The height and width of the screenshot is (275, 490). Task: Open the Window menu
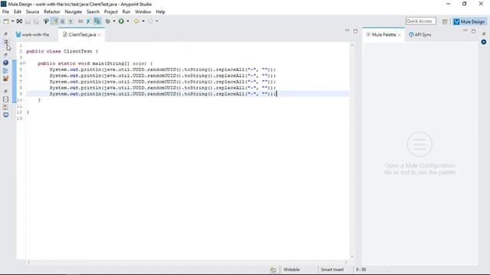(x=143, y=12)
